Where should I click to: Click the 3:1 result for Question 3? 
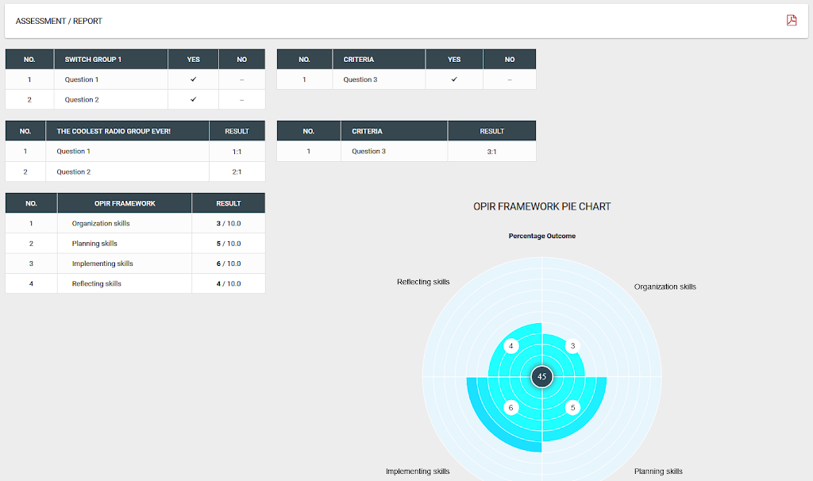coord(491,152)
